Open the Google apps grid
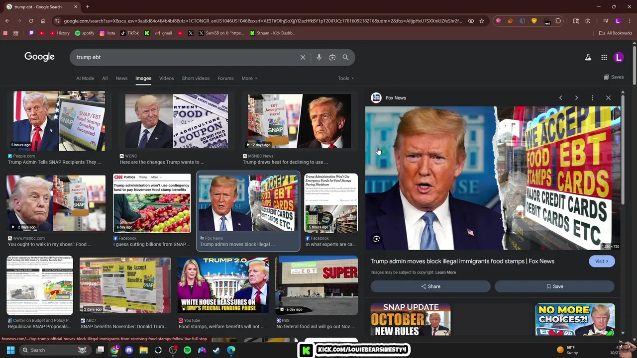The image size is (637, 358). tap(604, 57)
